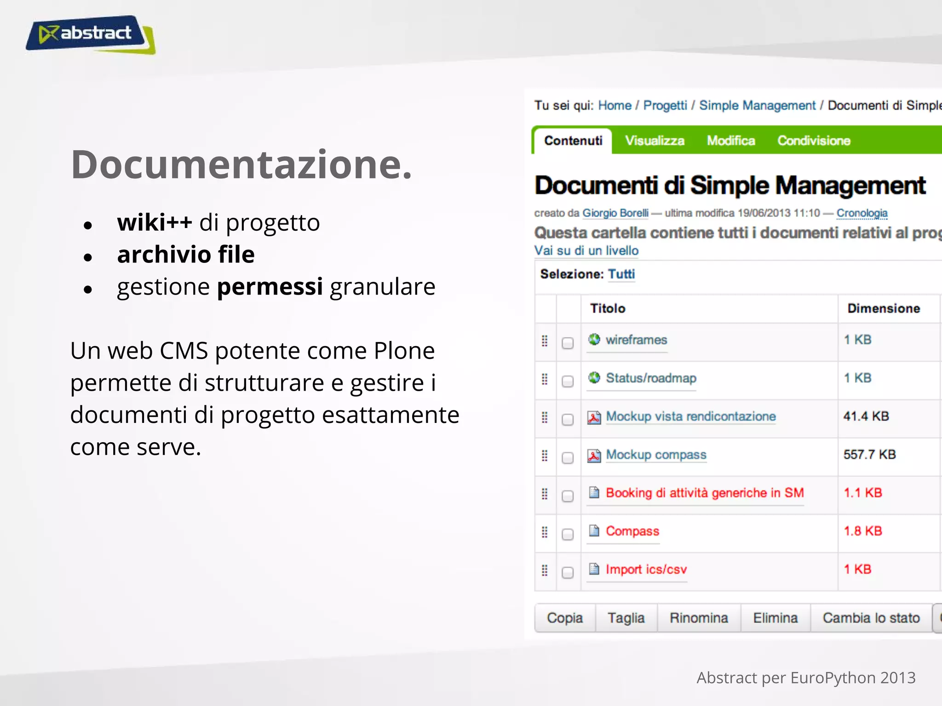The height and width of the screenshot is (706, 942).
Task: Click Vai su di un livello link
Action: click(x=586, y=251)
